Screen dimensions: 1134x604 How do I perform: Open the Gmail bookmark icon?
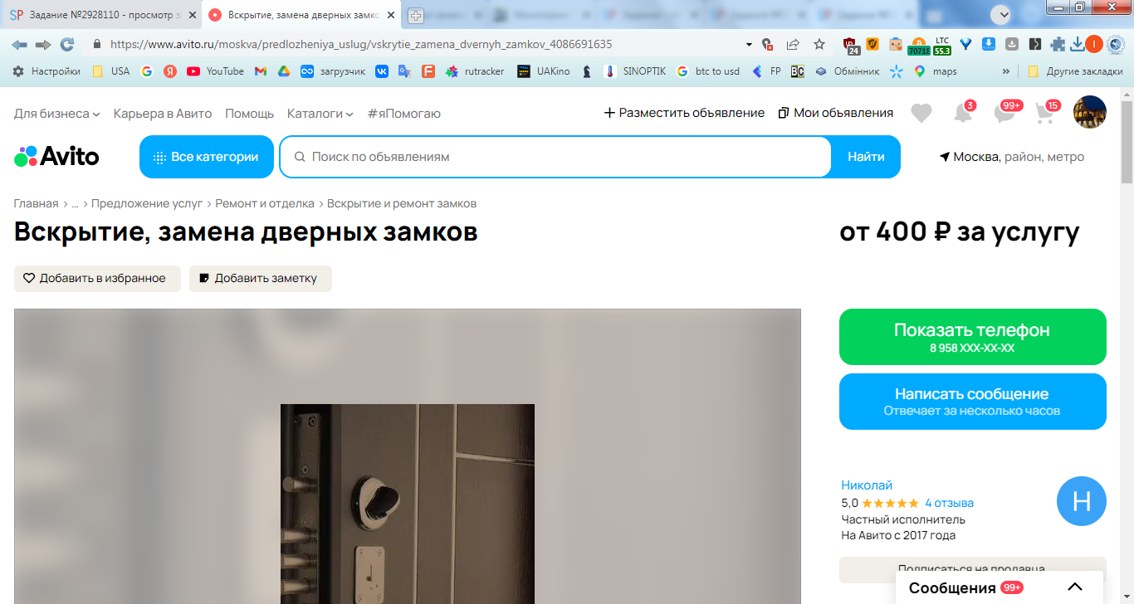[x=261, y=71]
